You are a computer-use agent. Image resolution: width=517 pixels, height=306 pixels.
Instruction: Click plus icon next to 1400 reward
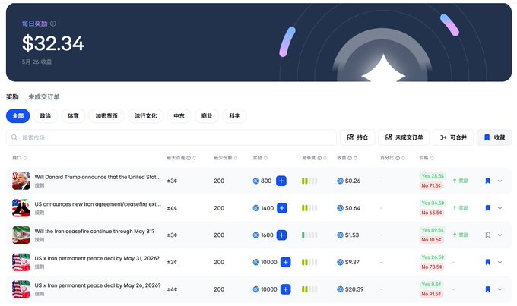click(x=281, y=208)
